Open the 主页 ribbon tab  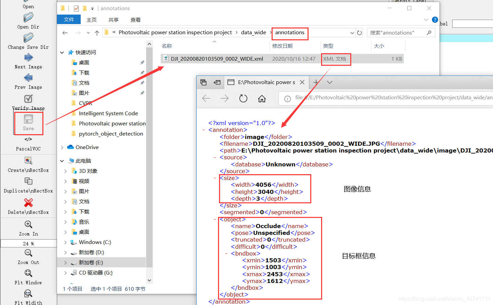[x=92, y=20]
